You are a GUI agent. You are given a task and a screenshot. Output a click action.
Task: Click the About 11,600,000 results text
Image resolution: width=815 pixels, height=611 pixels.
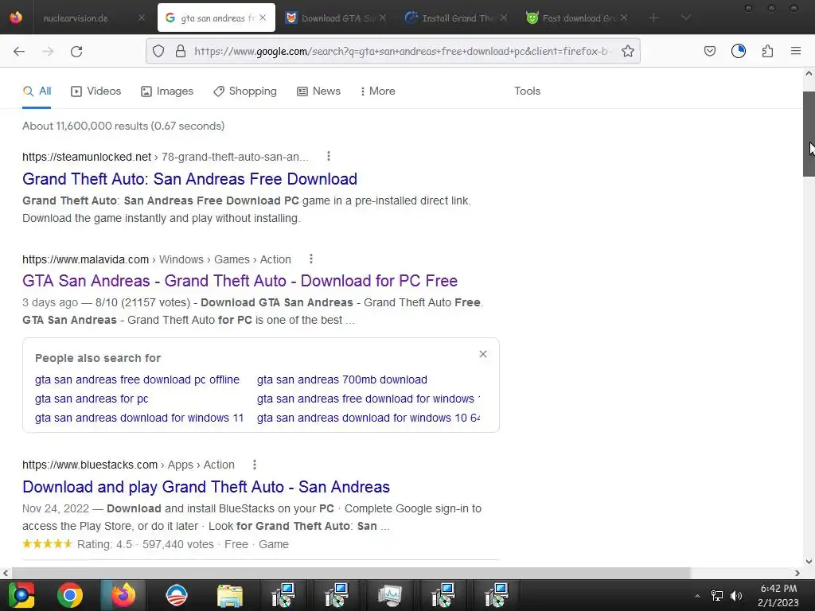123,126
